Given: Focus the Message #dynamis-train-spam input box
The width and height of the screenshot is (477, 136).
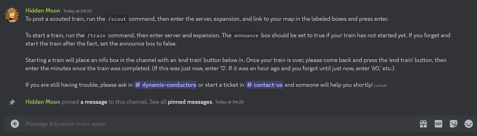Looking at the screenshot, I should (201, 124).
